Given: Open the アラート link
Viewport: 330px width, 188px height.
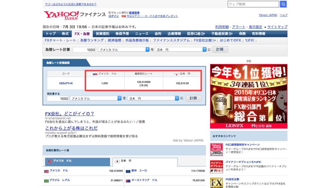Looking at the screenshot, I should pyautogui.click(x=239, y=27).
